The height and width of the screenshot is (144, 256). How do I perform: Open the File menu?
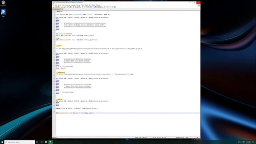pyautogui.click(x=53, y=5)
